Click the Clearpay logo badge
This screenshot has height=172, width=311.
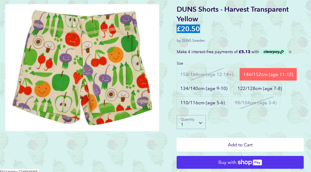[273, 52]
